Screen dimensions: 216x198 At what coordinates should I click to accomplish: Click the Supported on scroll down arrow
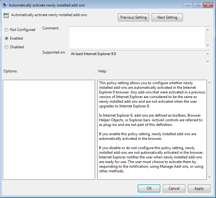[x=208, y=61]
